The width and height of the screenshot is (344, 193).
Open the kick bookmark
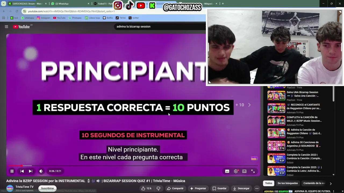coord(14,18)
